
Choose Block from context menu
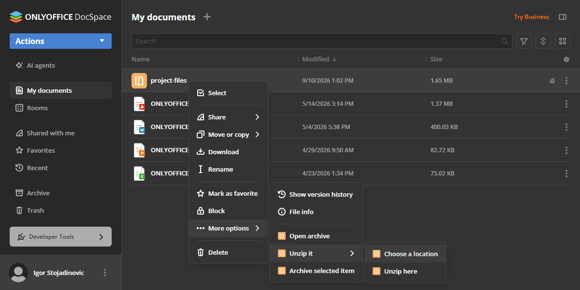228,211
